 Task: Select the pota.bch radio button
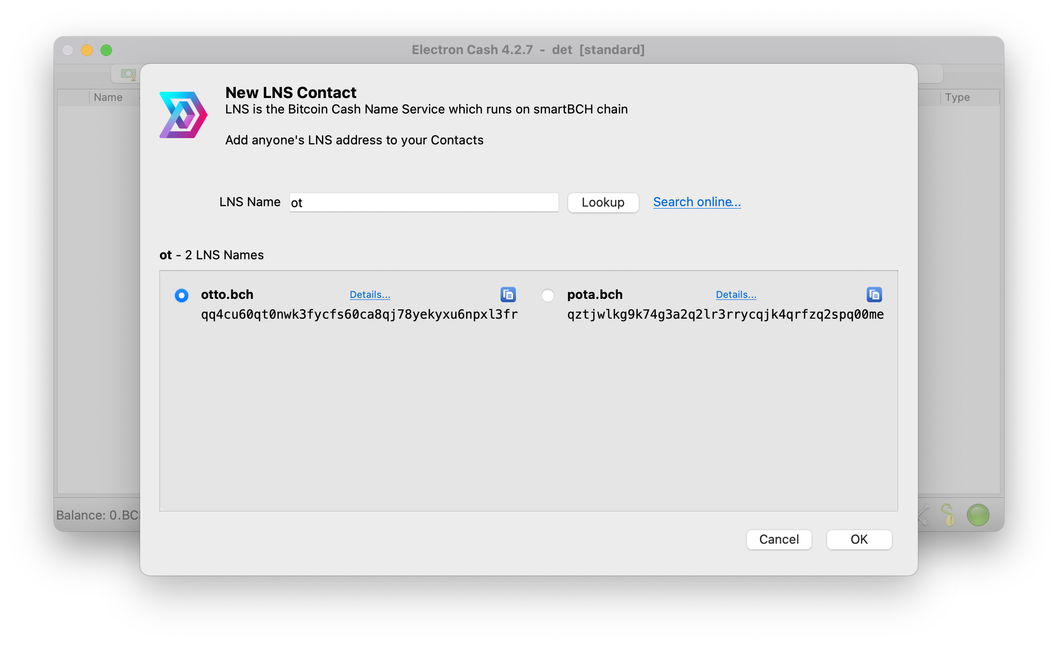tap(548, 295)
